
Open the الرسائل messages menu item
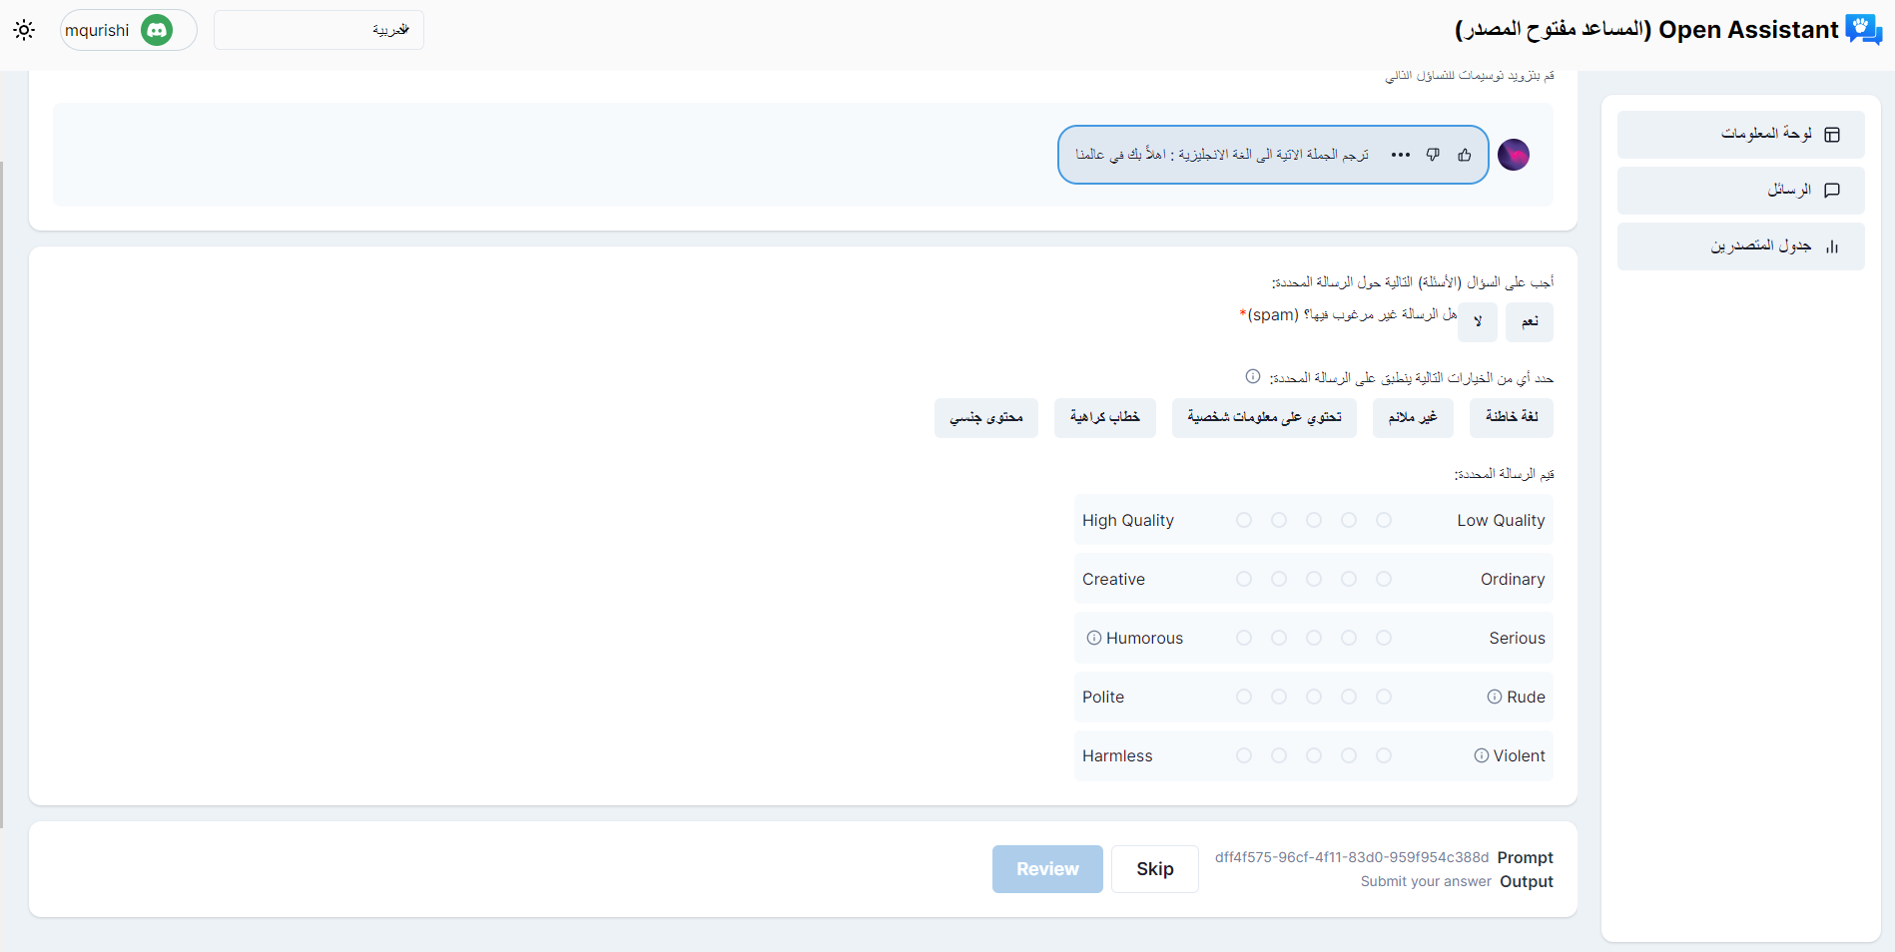pyautogui.click(x=1740, y=190)
